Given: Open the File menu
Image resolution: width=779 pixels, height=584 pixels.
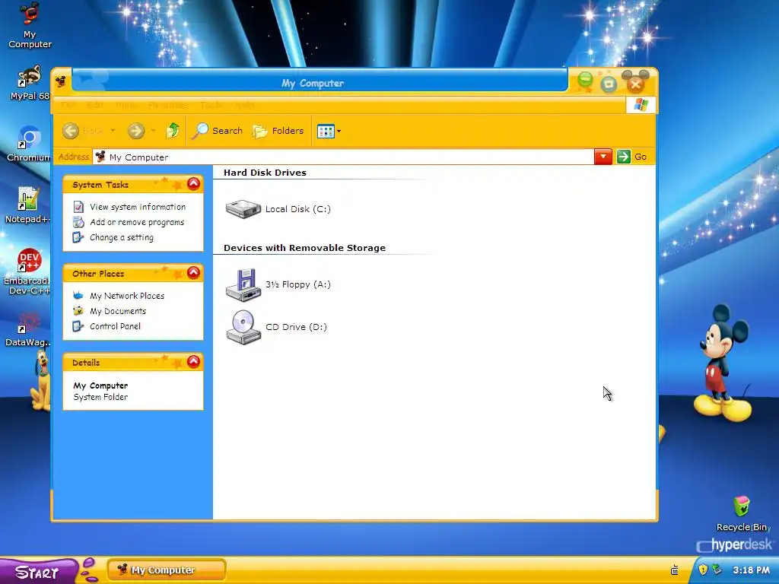Looking at the screenshot, I should pyautogui.click(x=69, y=105).
